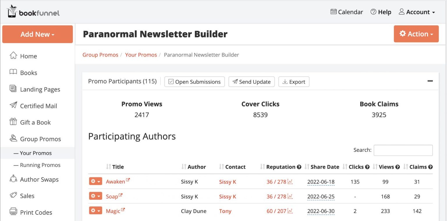Open the gear menu beside Magic
This screenshot has height=221, width=447.
click(x=95, y=210)
